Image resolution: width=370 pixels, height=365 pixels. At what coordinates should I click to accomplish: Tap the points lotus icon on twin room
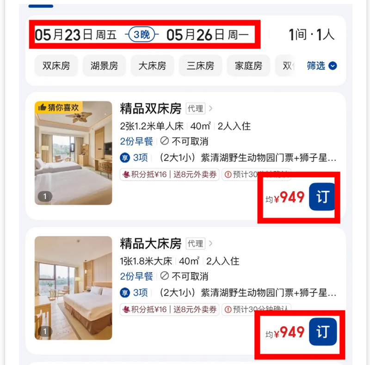[x=126, y=175]
